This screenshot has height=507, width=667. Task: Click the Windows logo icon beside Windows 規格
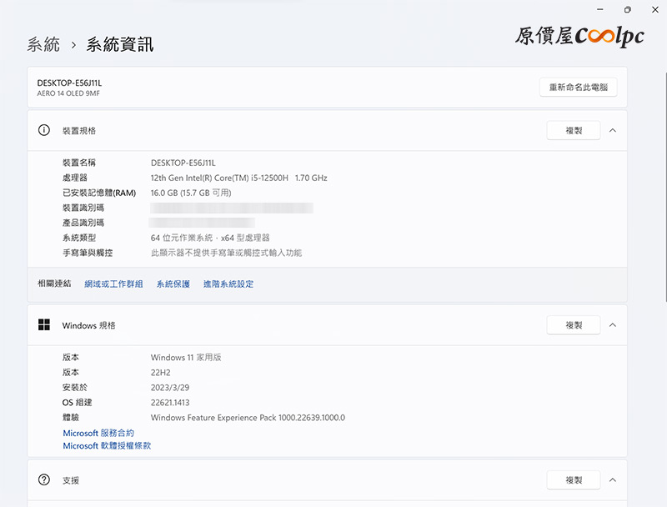click(x=44, y=325)
